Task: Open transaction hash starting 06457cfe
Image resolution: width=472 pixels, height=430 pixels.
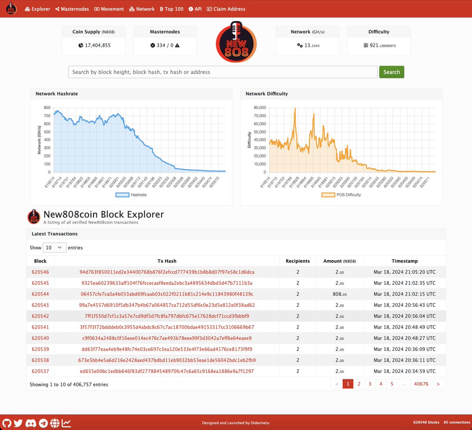Action: [x=167, y=294]
